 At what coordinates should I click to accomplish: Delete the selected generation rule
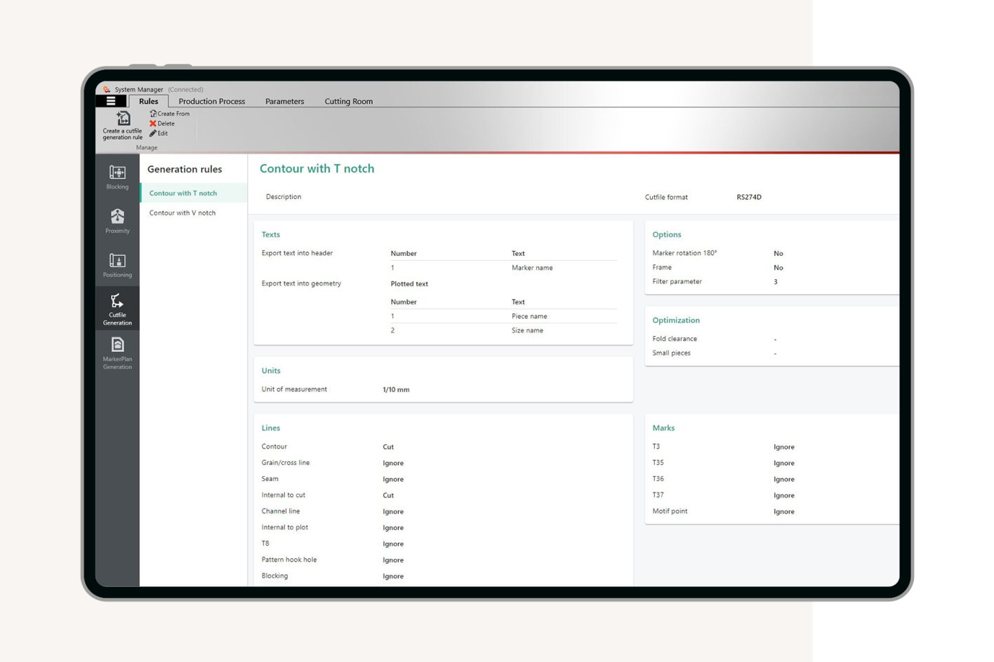tap(162, 123)
